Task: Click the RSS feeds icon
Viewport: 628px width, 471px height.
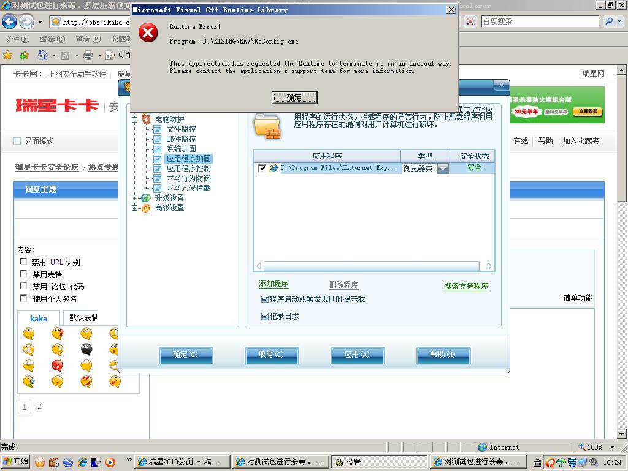Action: tap(65, 55)
